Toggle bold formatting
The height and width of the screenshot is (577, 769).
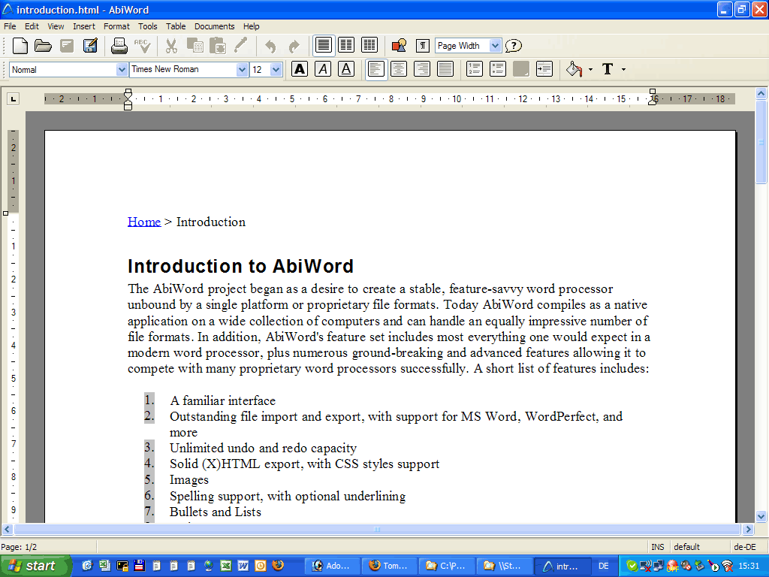coord(300,69)
